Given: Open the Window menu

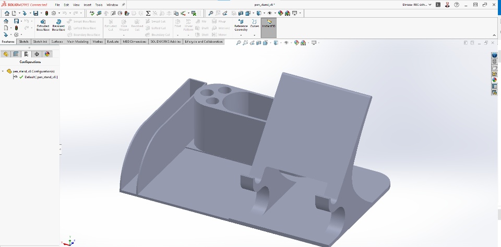Looking at the screenshot, I should [x=112, y=5].
